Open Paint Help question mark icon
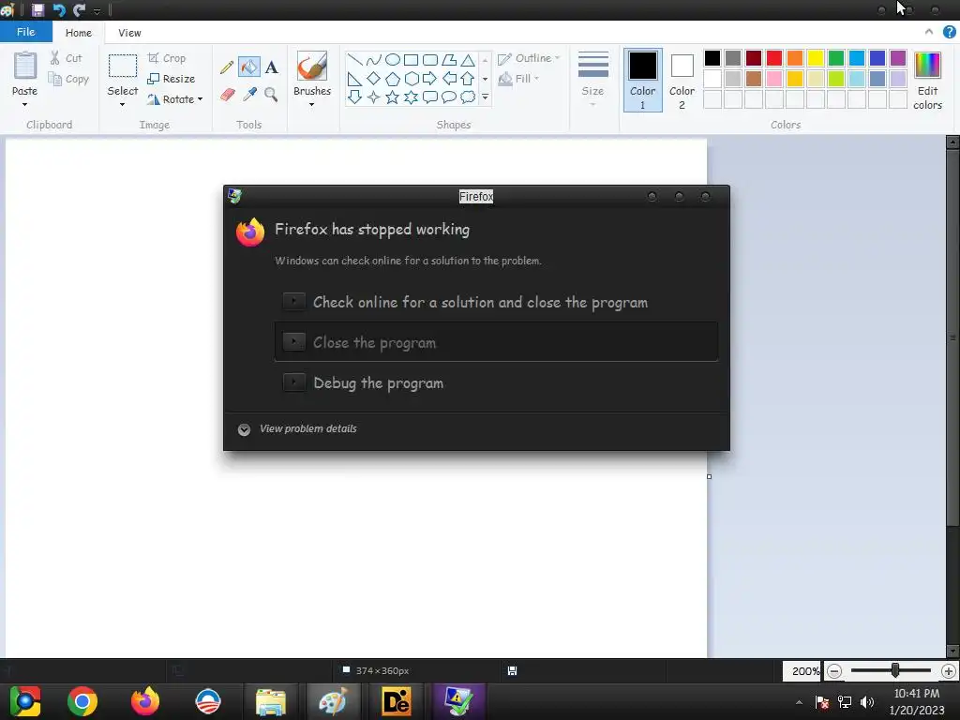 [949, 33]
